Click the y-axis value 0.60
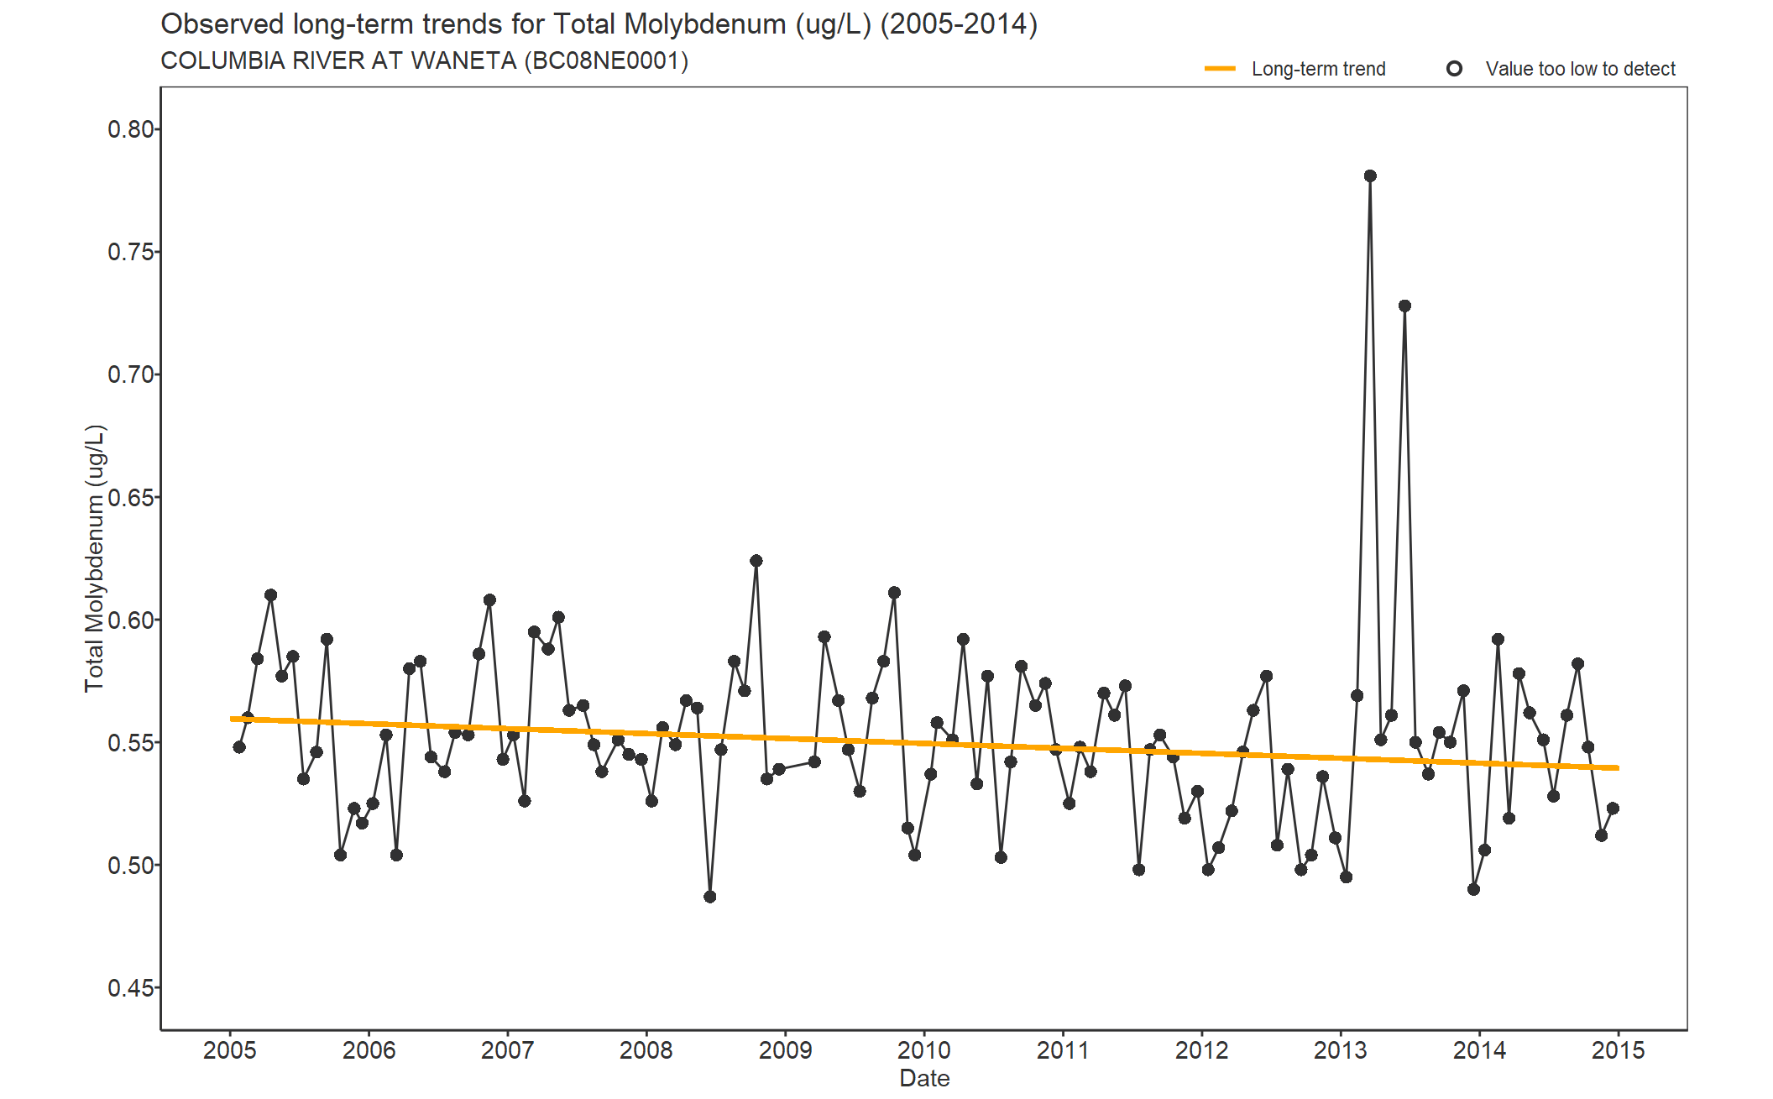This screenshot has width=1773, height=1099. [x=131, y=620]
